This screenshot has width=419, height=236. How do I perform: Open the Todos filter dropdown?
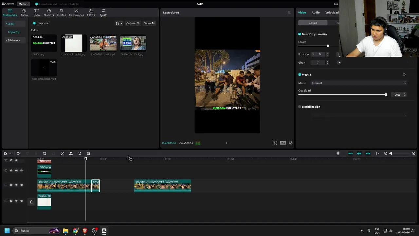149,23
